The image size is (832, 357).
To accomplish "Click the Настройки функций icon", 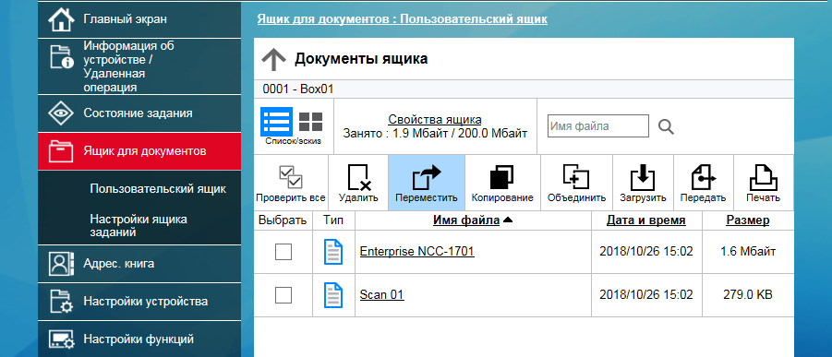I will (x=62, y=339).
